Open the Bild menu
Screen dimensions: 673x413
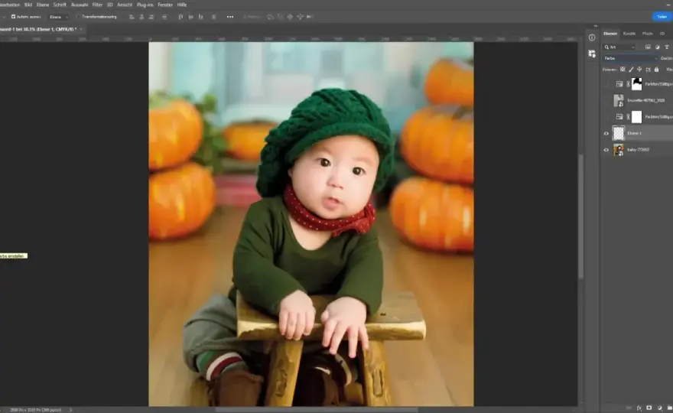click(x=28, y=5)
